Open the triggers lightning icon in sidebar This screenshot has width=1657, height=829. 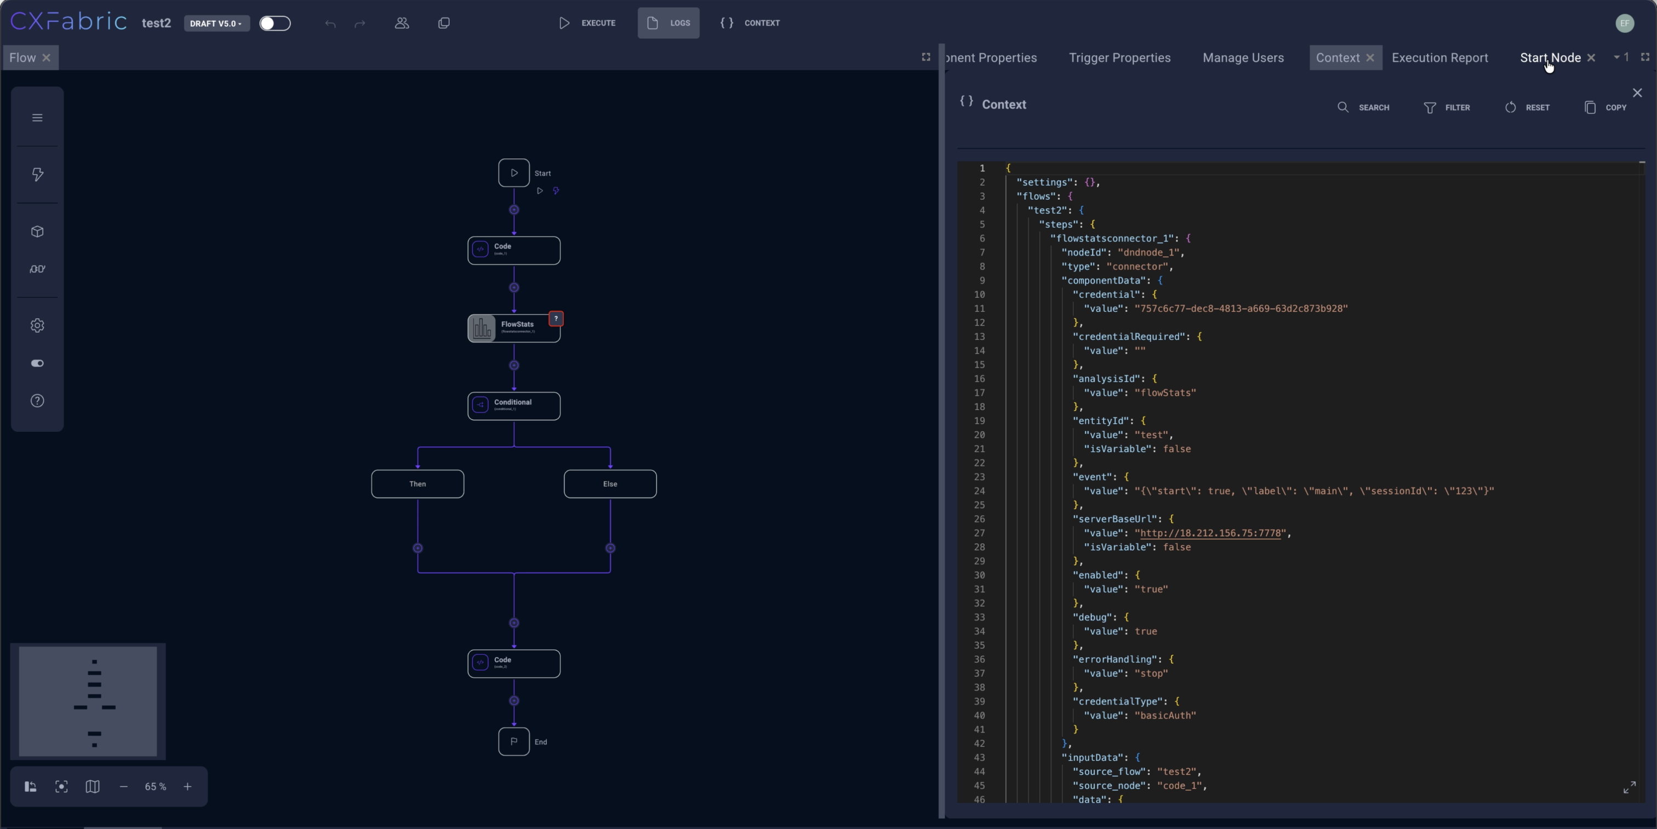(37, 174)
